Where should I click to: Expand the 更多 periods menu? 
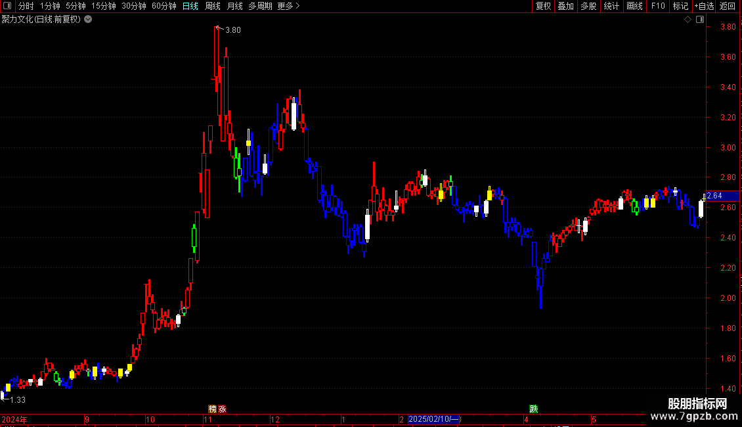click(288, 6)
